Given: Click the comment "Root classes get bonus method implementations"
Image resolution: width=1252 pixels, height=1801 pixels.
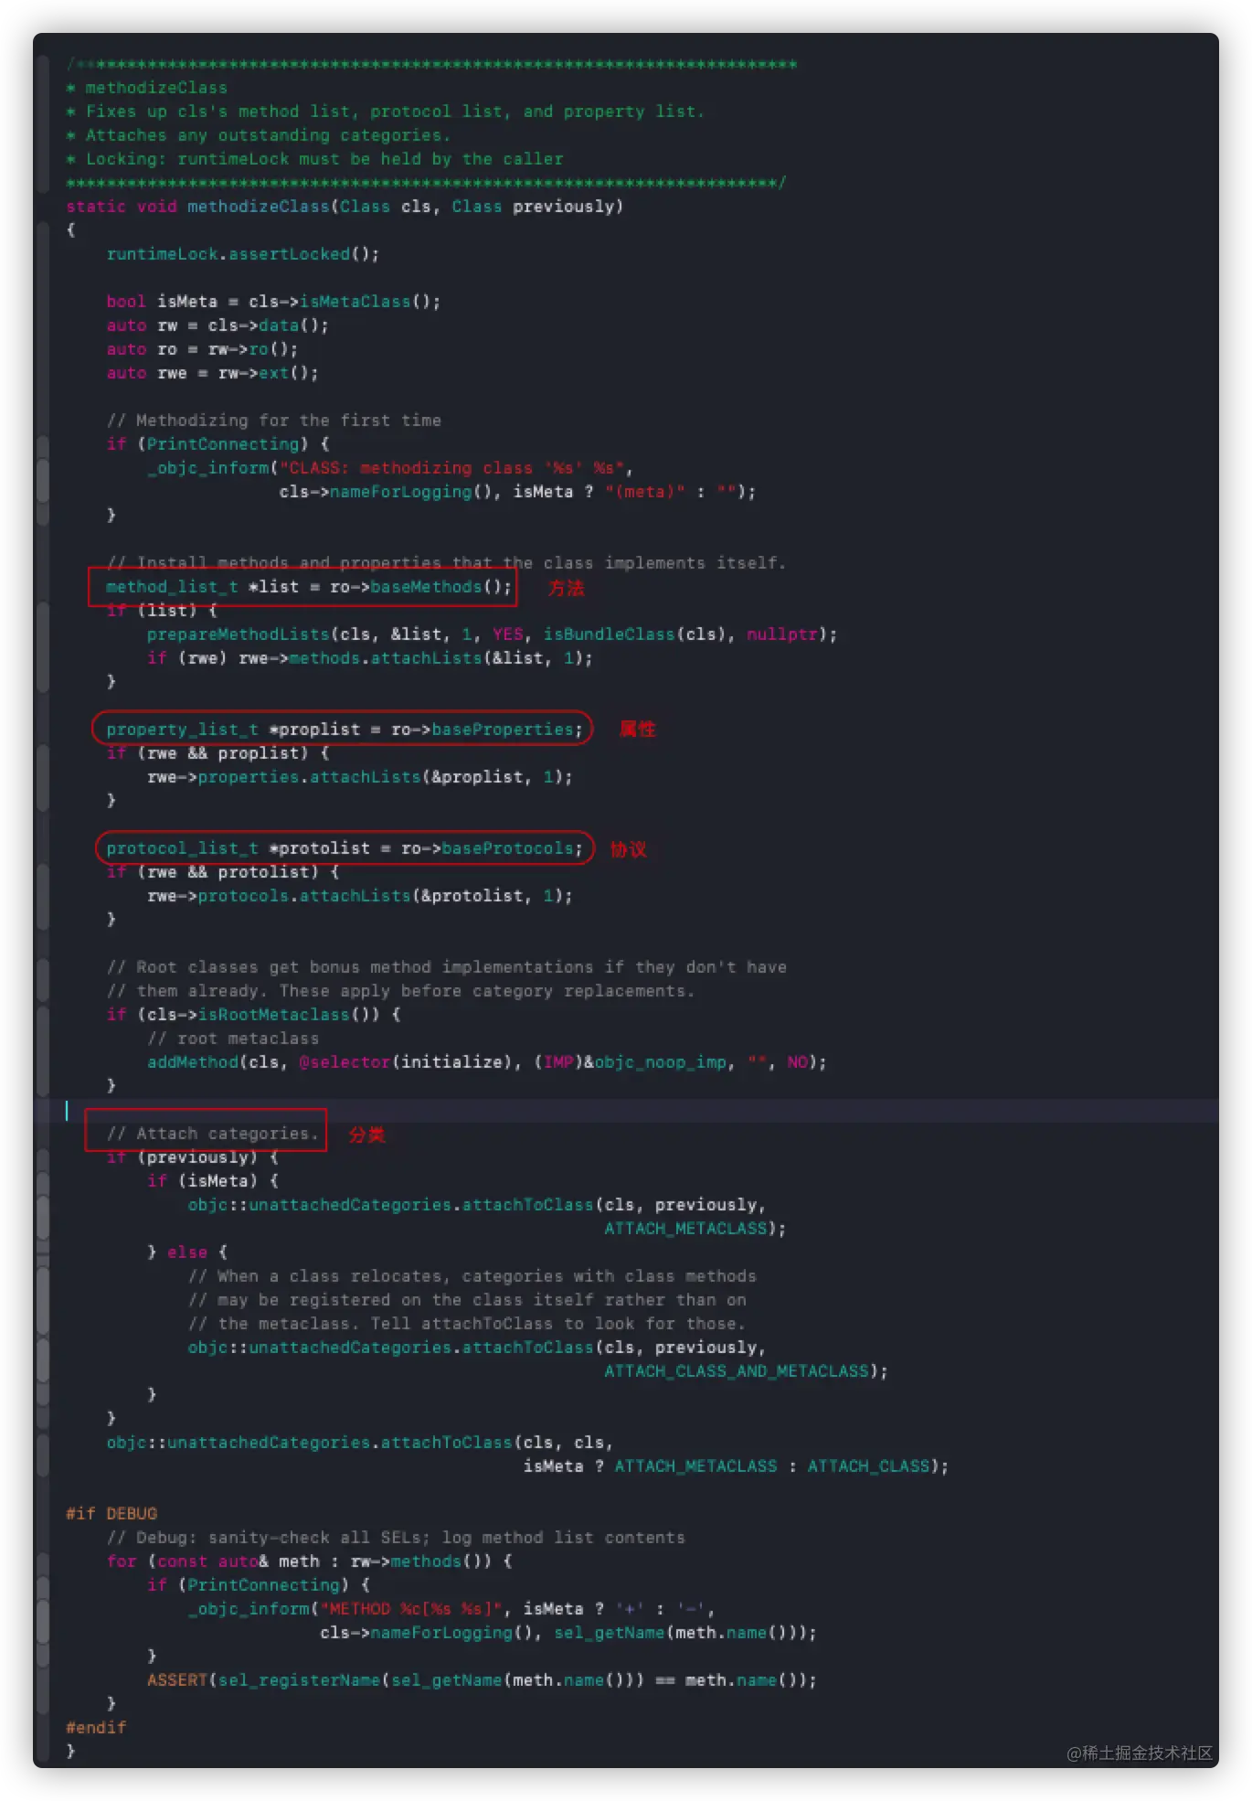Looking at the screenshot, I should pos(446,967).
